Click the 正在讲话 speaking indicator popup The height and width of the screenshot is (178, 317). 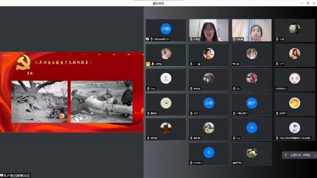[299, 155]
